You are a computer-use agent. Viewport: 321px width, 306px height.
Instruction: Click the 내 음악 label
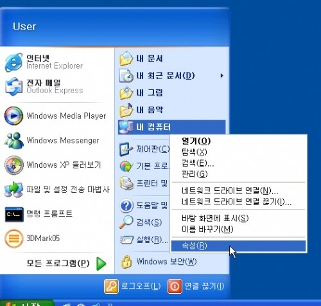(x=150, y=110)
